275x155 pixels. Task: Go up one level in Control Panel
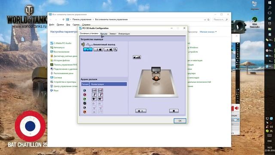point(63,19)
